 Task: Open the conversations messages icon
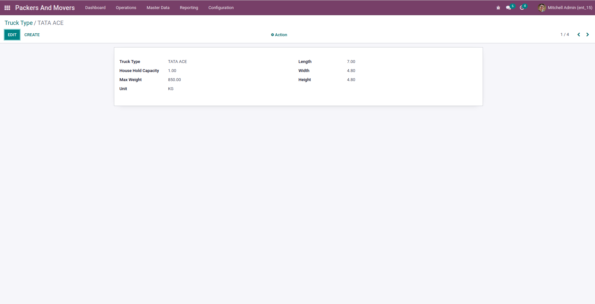[x=509, y=8]
